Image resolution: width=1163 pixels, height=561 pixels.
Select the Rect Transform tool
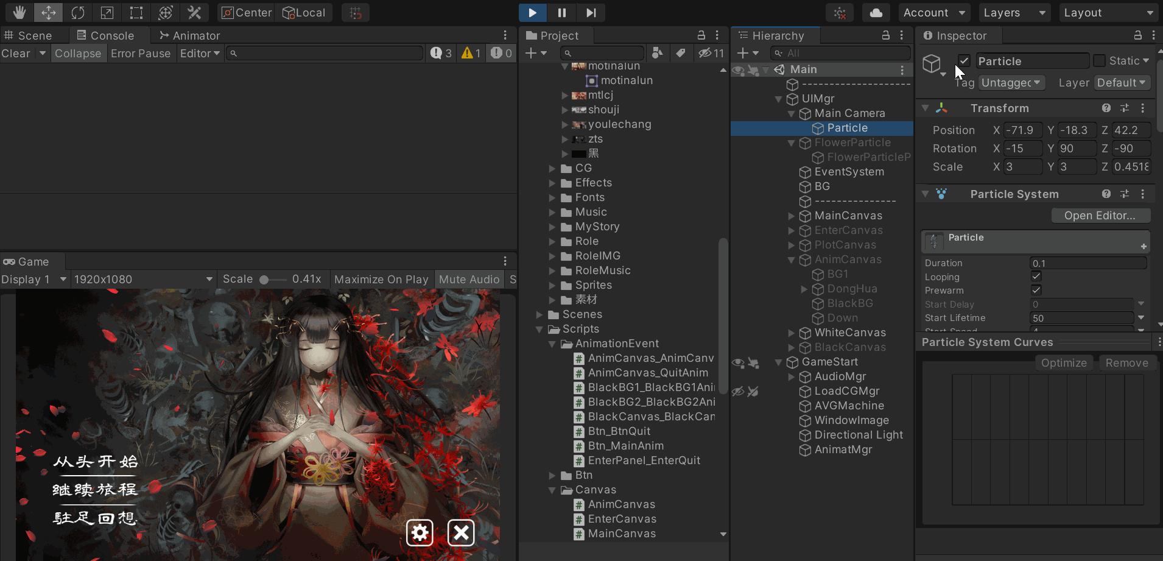click(136, 12)
